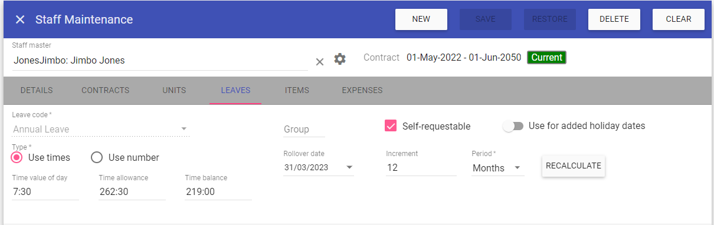This screenshot has width=714, height=225.
Task: Click the green Current contract badge
Action: click(546, 58)
